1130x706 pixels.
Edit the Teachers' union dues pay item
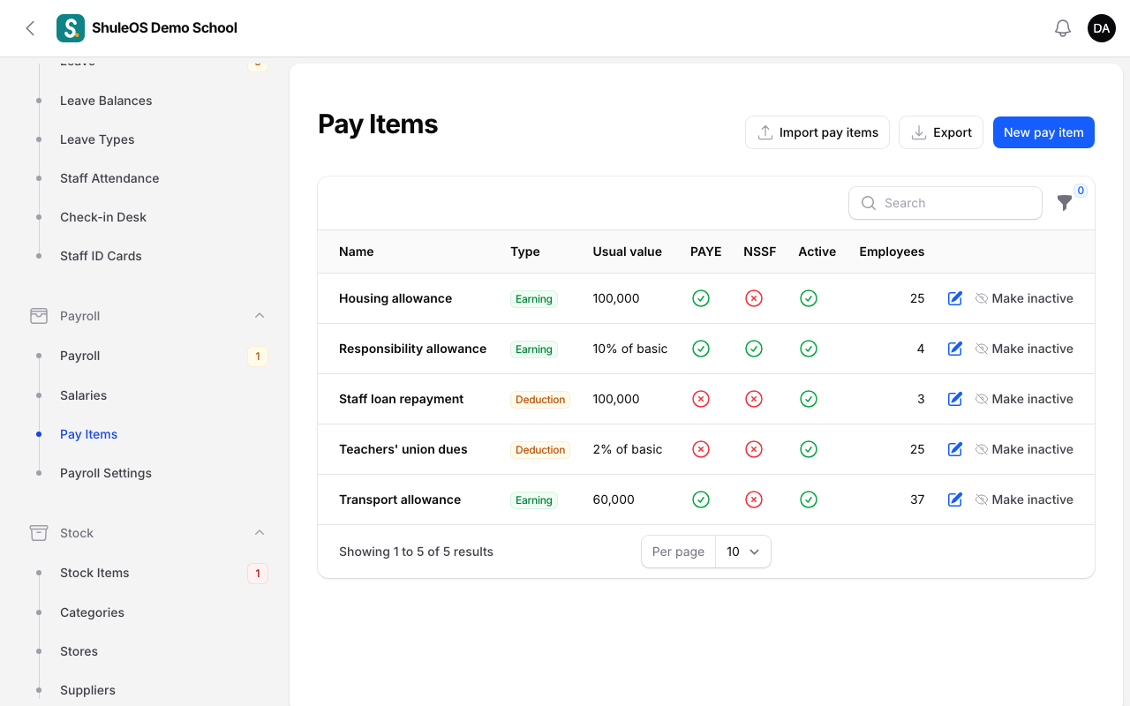coord(954,449)
